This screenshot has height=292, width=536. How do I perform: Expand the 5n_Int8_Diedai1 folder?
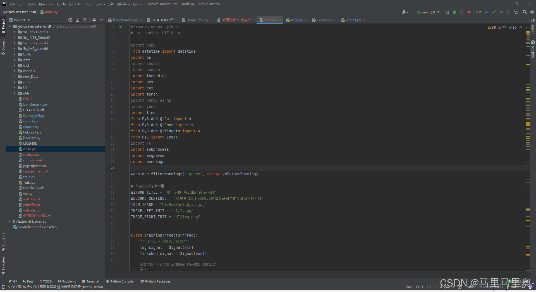coord(14,32)
